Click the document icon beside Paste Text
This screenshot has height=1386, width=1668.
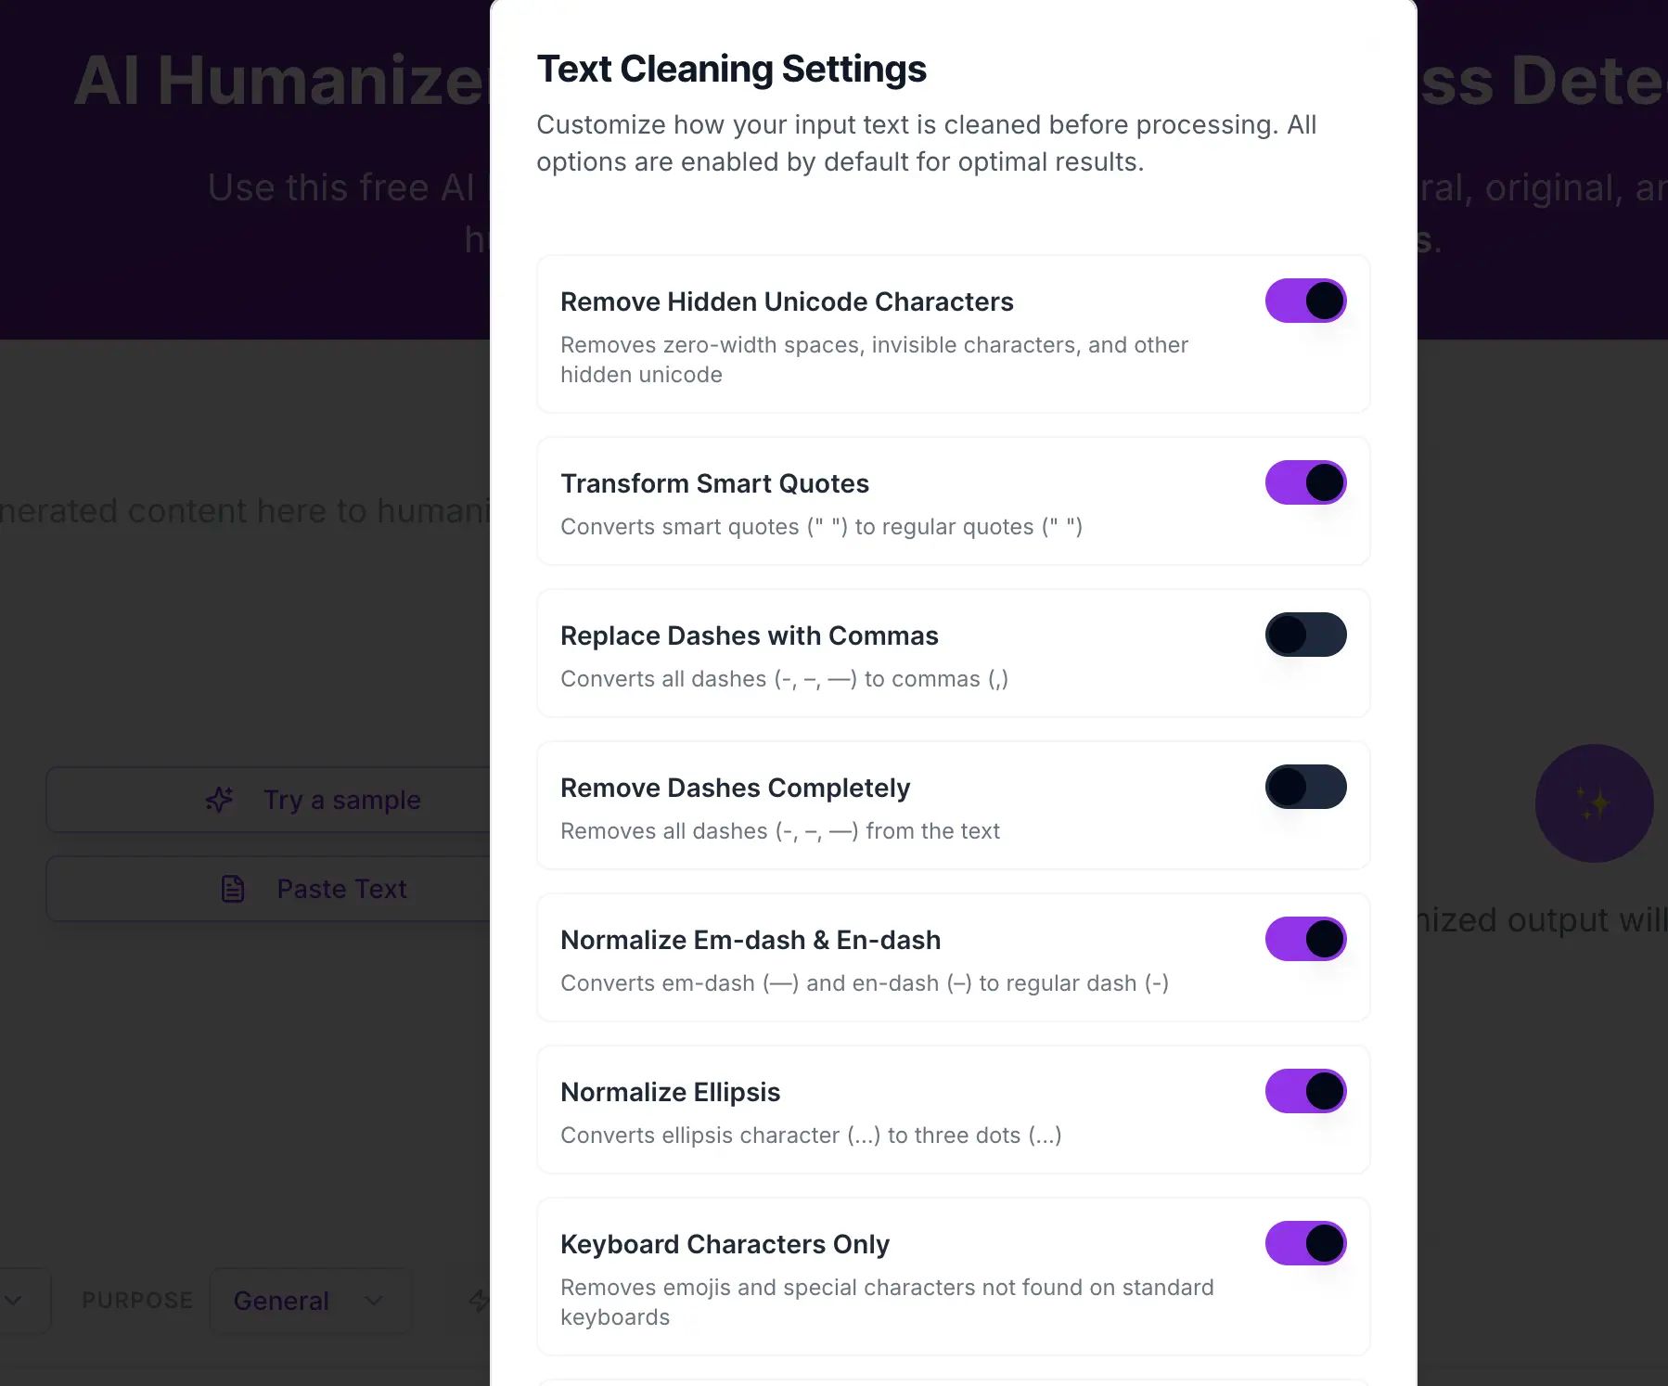pos(233,889)
